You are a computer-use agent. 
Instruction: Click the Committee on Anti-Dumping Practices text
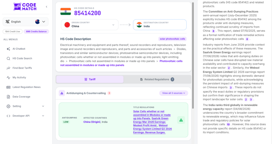pyautogui.click(x=233, y=11)
